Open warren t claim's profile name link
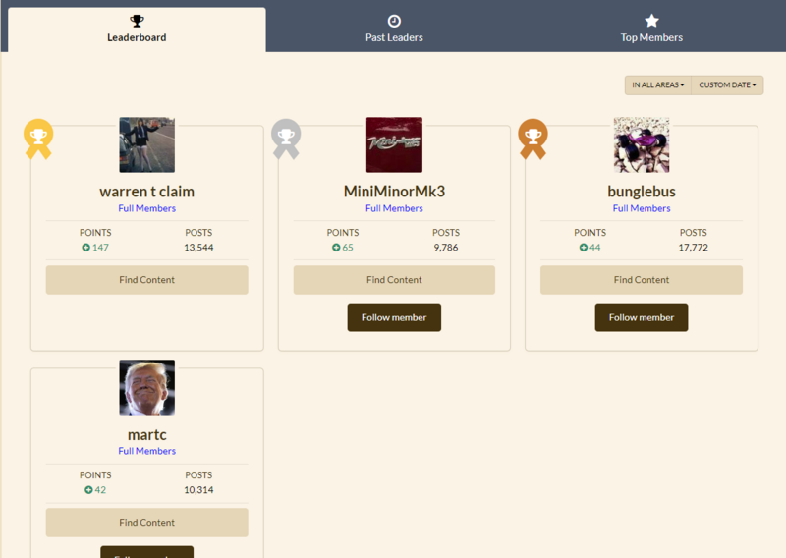Viewport: 786px width, 558px height. (x=146, y=192)
